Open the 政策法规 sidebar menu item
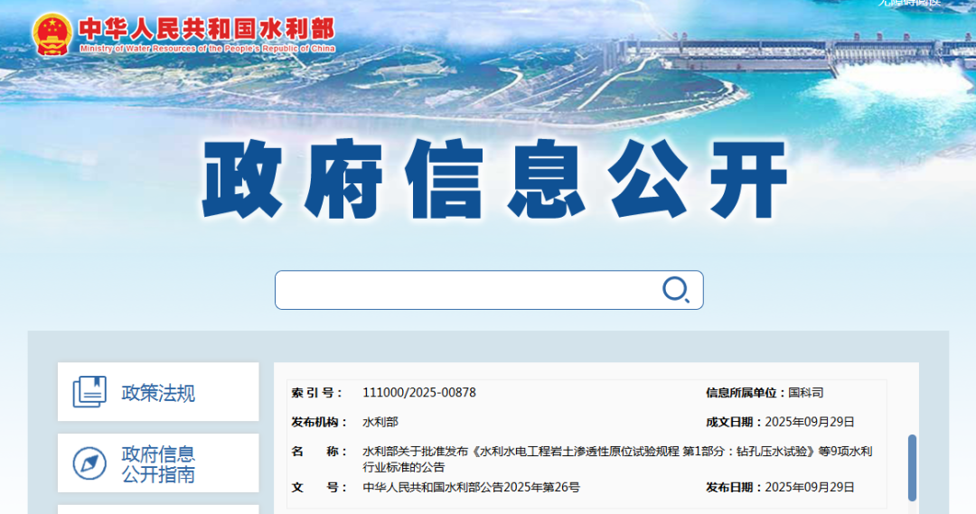This screenshot has height=514, width=976. click(158, 393)
